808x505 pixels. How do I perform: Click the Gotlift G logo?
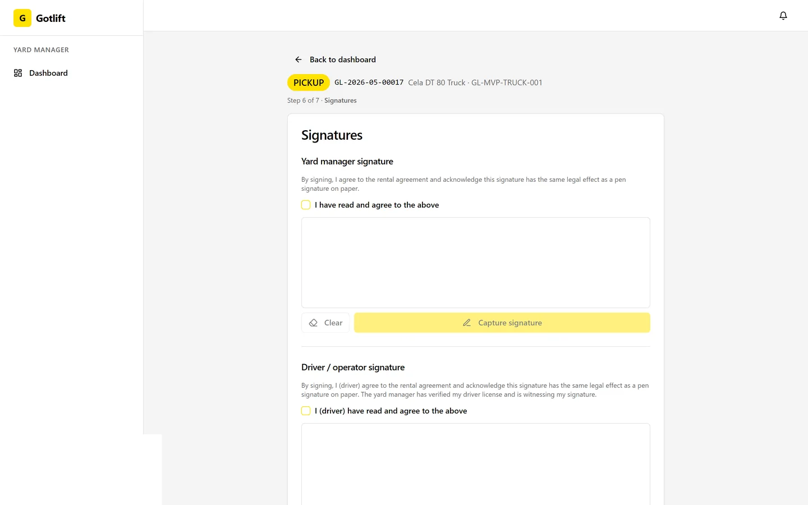point(22,18)
